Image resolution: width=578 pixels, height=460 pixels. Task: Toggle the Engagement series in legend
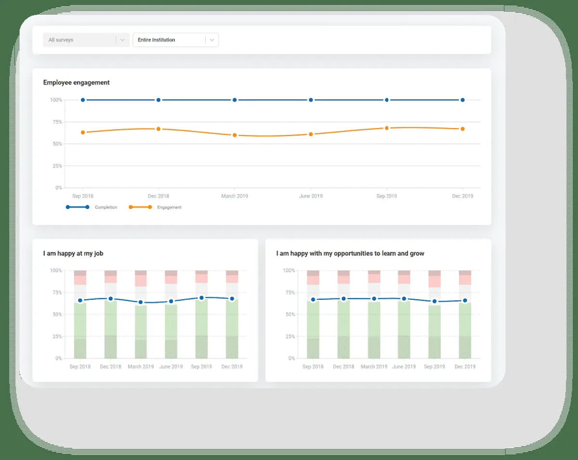click(x=169, y=207)
